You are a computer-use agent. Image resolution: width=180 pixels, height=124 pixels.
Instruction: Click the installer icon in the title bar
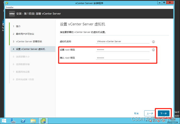7,3
